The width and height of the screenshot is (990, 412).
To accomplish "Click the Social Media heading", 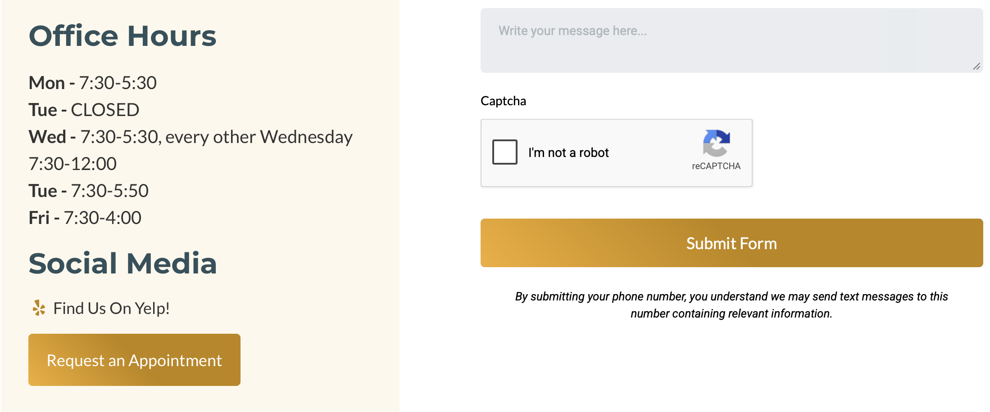I will (123, 263).
